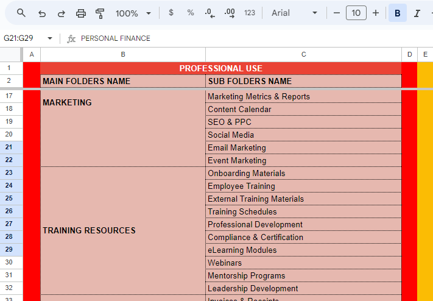The width and height of the screenshot is (433, 301).
Task: Click the Mentorship Programs cell
Action: coord(303,275)
